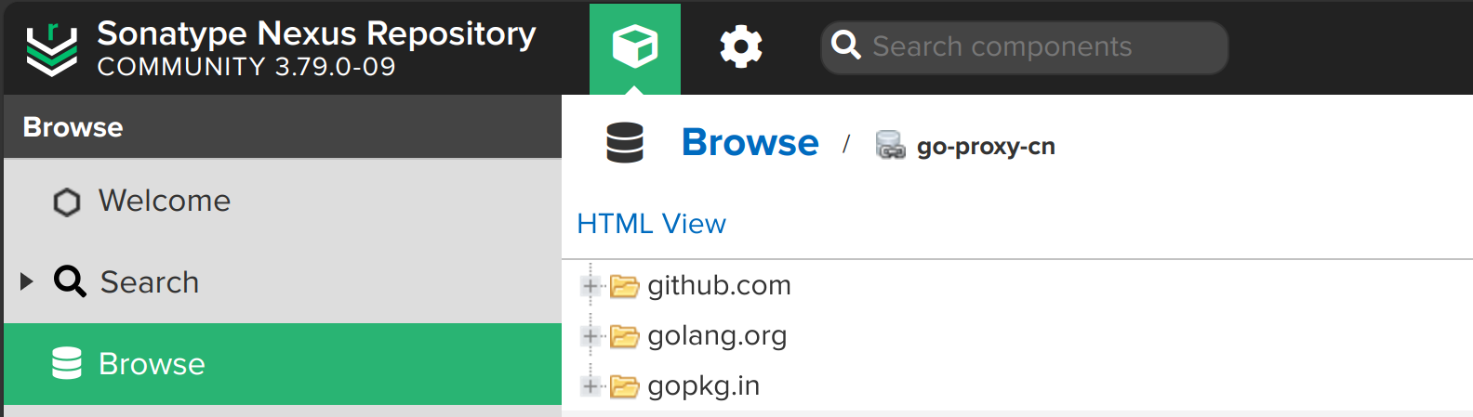The image size is (1473, 417).
Task: Expand the Search sidebar arrow
Action: [x=27, y=281]
